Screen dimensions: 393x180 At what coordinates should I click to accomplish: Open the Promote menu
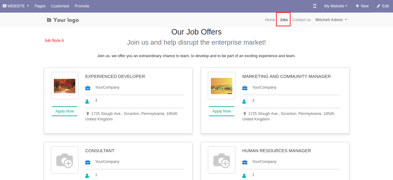(82, 6)
